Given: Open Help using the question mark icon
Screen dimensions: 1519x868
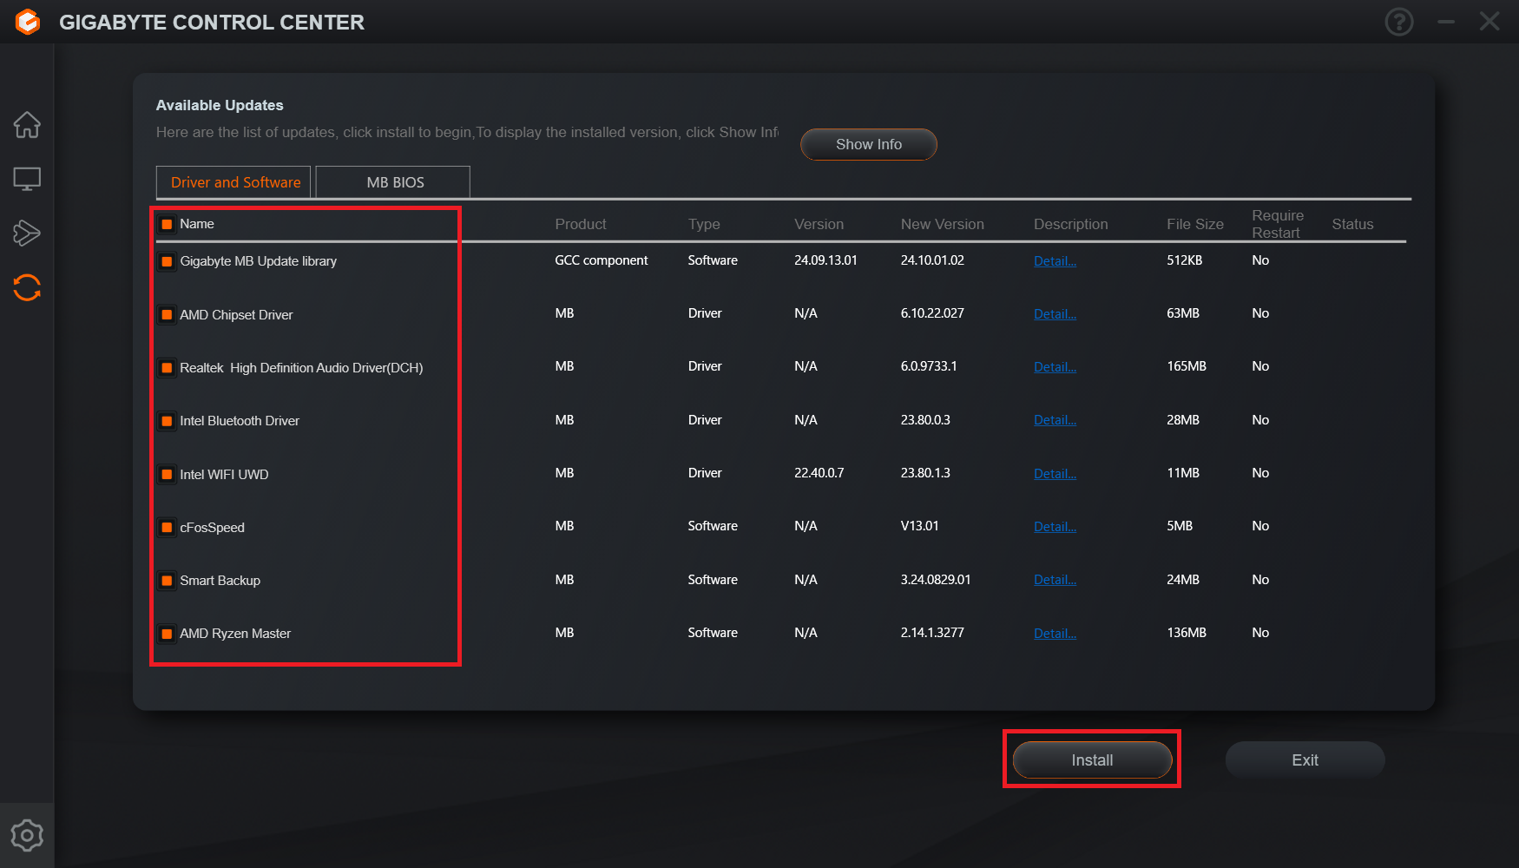Looking at the screenshot, I should [1398, 22].
